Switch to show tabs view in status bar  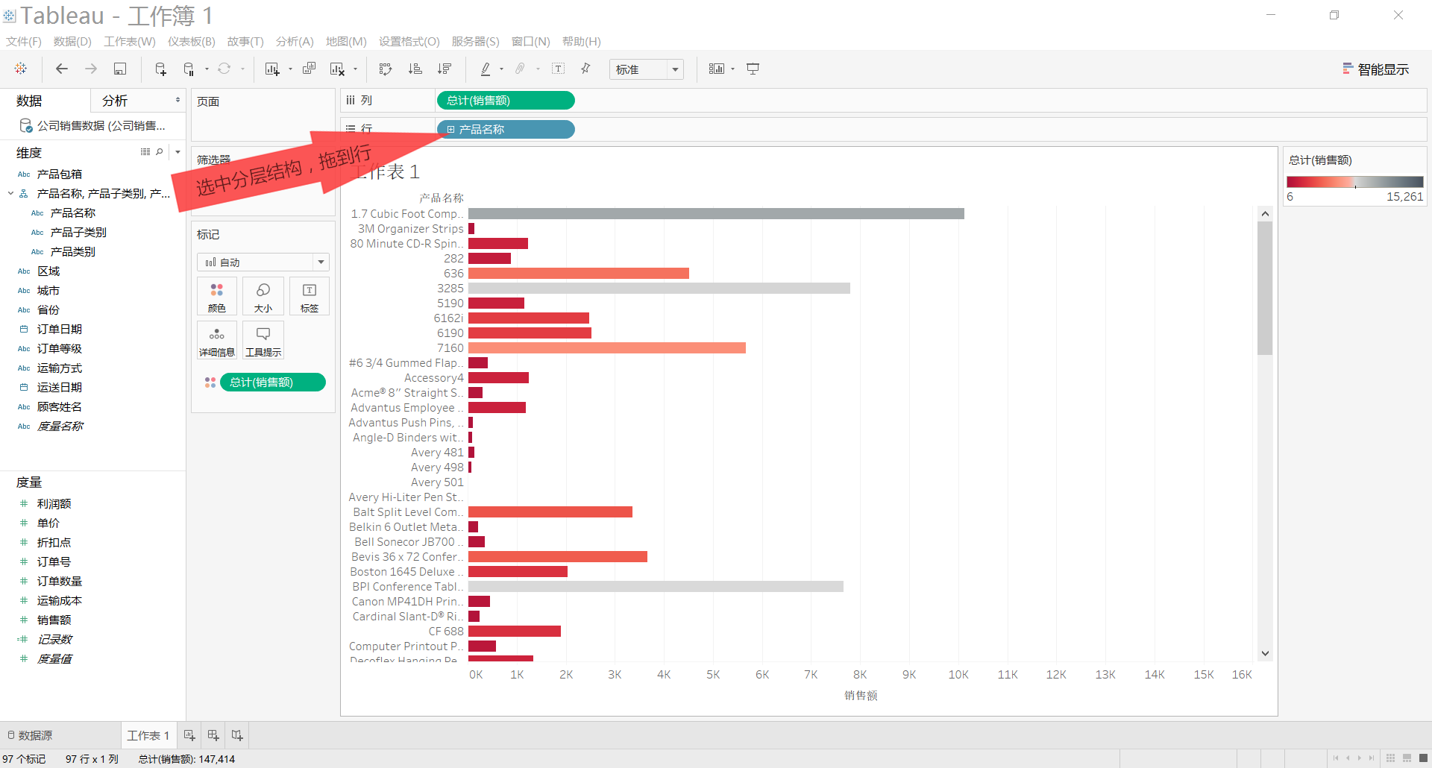pyautogui.click(x=1423, y=758)
